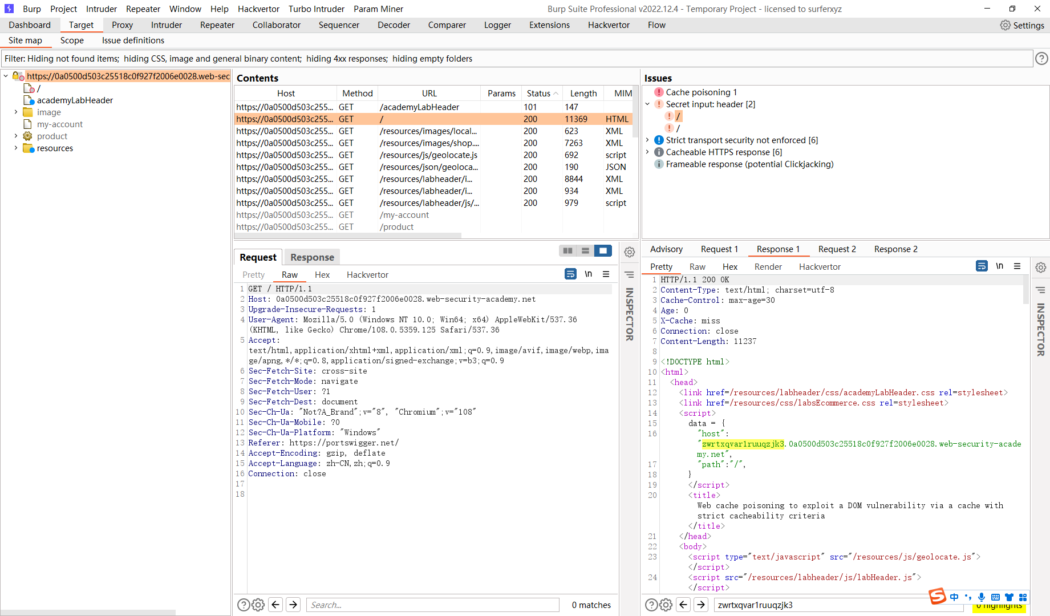Open Request 2 tab in issue details

click(x=837, y=249)
